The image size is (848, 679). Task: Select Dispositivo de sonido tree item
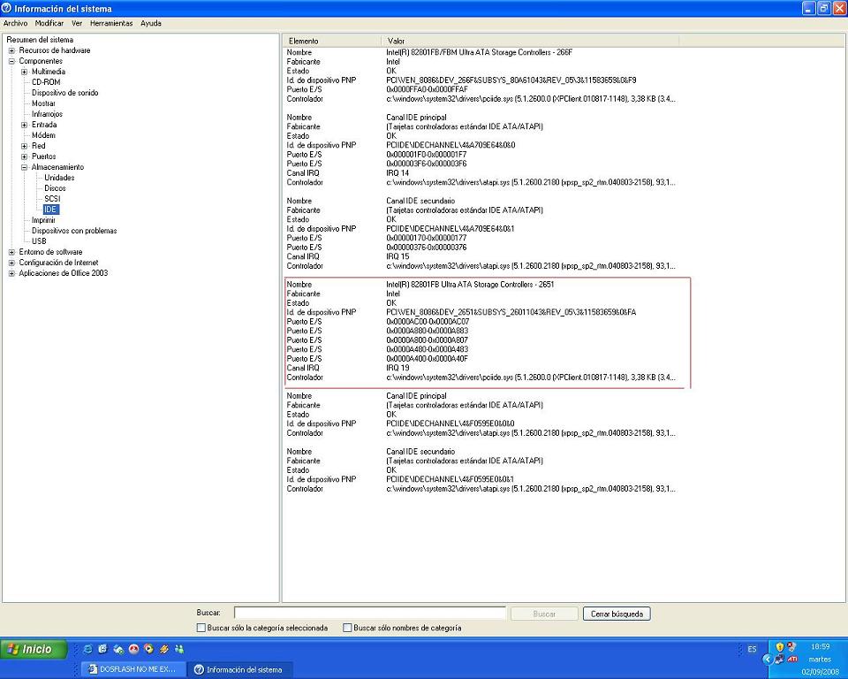[x=64, y=93]
